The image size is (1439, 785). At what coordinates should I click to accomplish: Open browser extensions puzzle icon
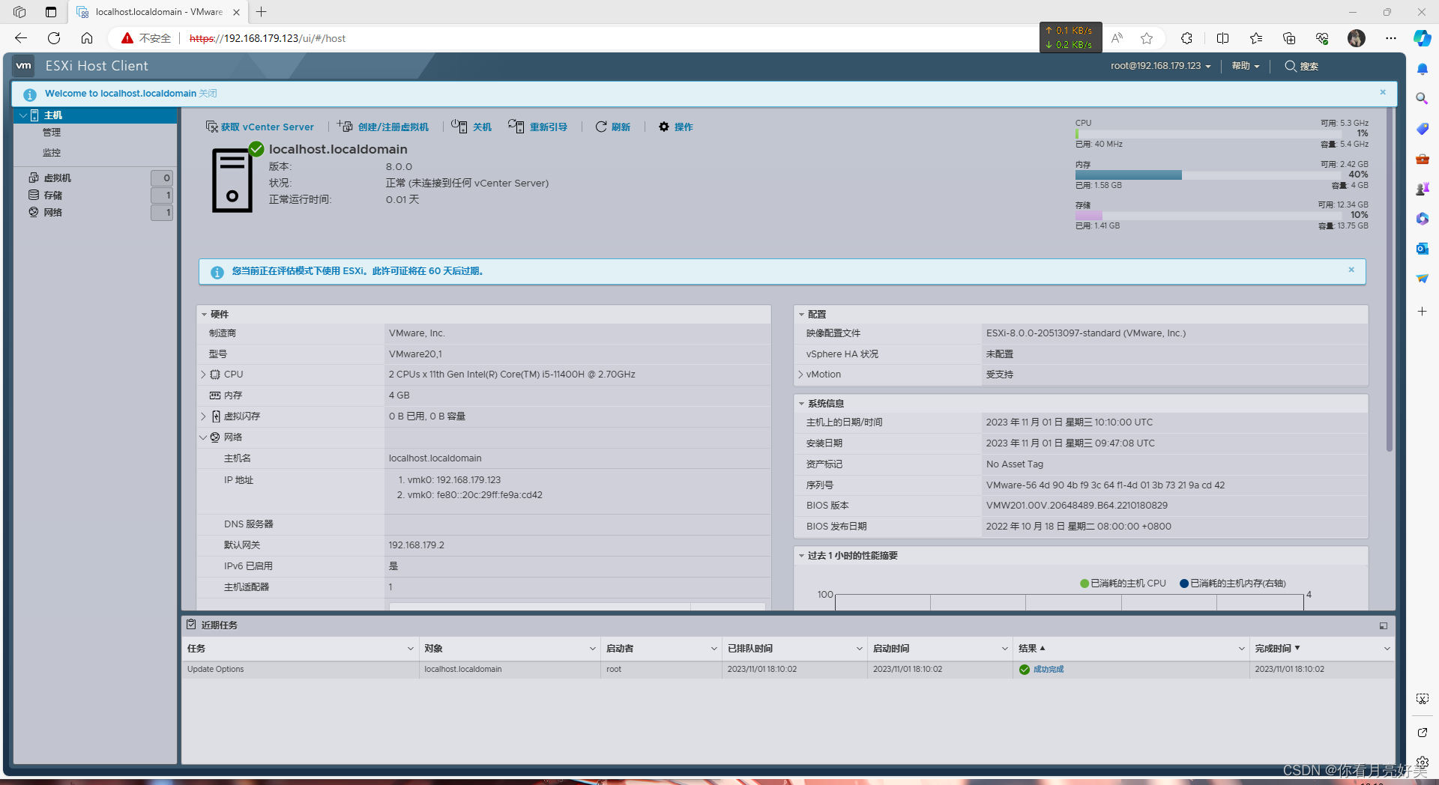click(1186, 38)
